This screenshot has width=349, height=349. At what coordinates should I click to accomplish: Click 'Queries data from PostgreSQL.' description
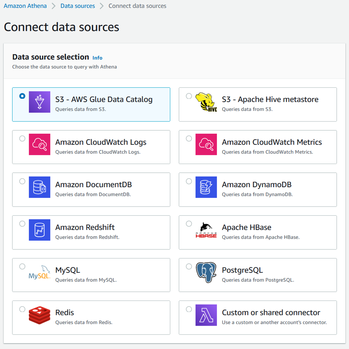[x=258, y=280]
